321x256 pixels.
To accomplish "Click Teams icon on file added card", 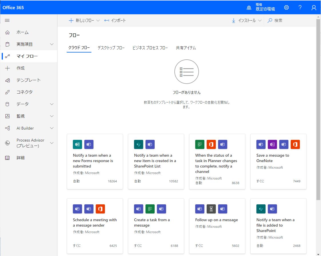I will (272, 209).
